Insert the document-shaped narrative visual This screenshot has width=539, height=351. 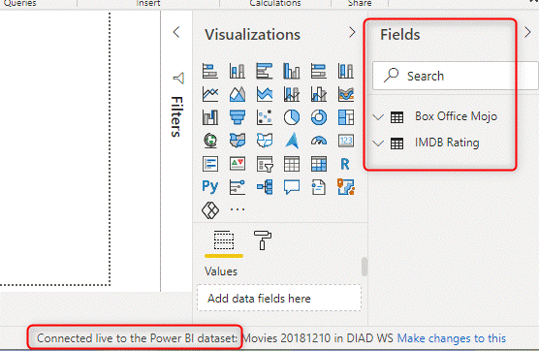pos(319,187)
